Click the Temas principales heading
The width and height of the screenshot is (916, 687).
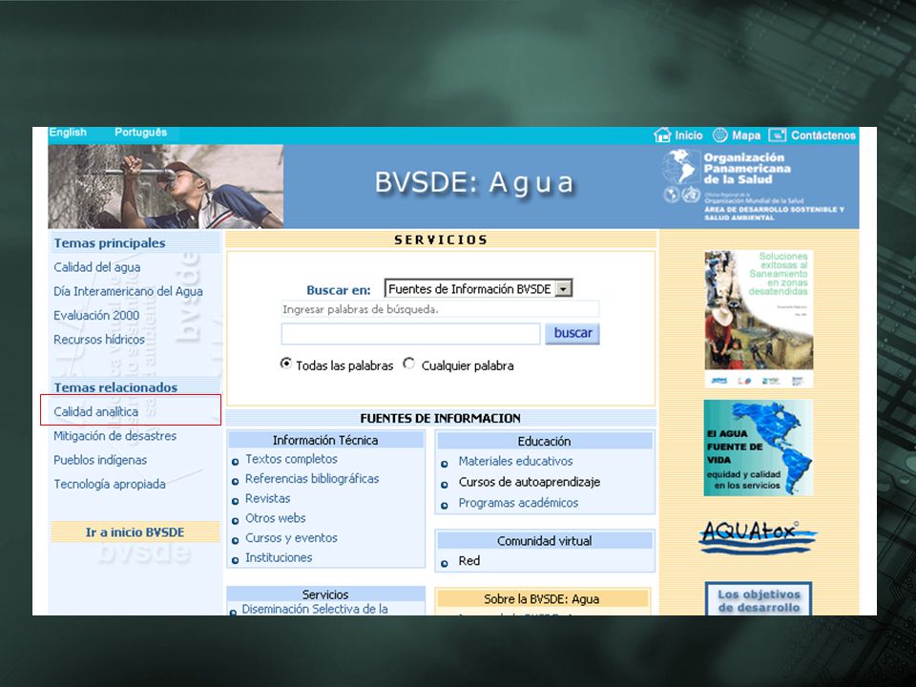[x=110, y=243]
